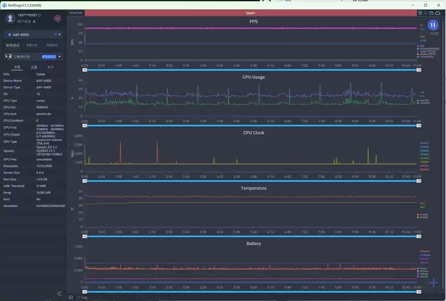This screenshot has height=301, width=446.
Task: Click the FPS chart blue timeline slider
Action: [250, 70]
